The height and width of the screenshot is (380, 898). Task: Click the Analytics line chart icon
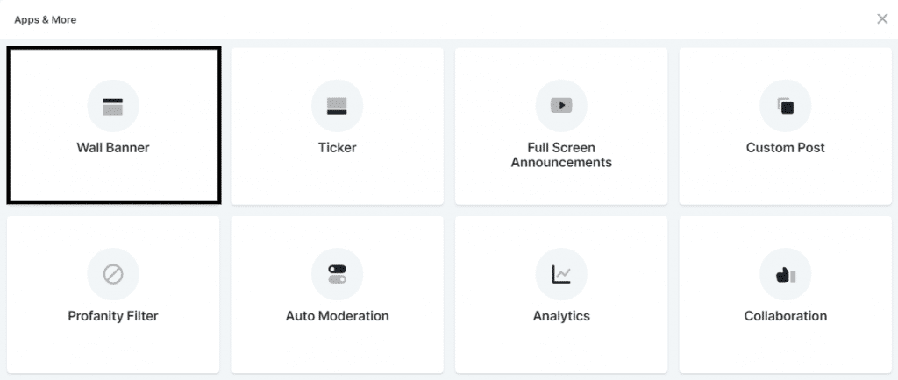click(x=561, y=275)
